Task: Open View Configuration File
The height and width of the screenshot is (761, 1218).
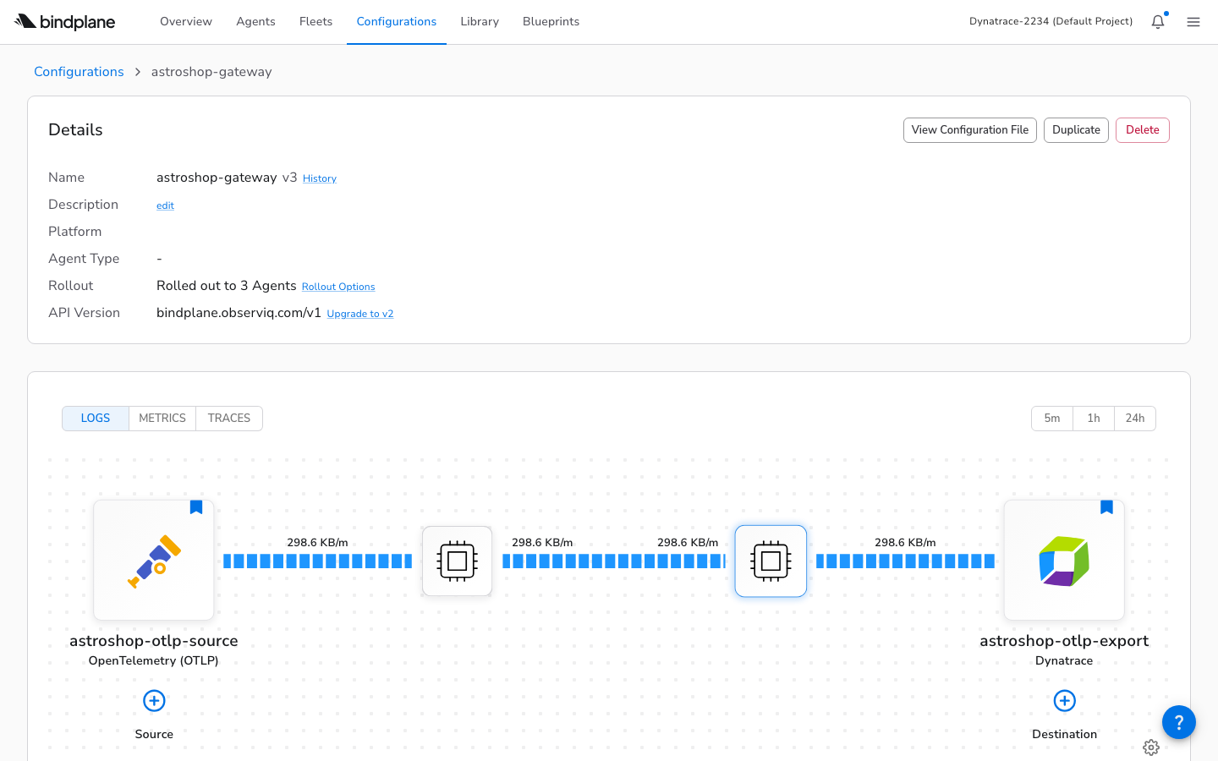Action: click(x=969, y=129)
